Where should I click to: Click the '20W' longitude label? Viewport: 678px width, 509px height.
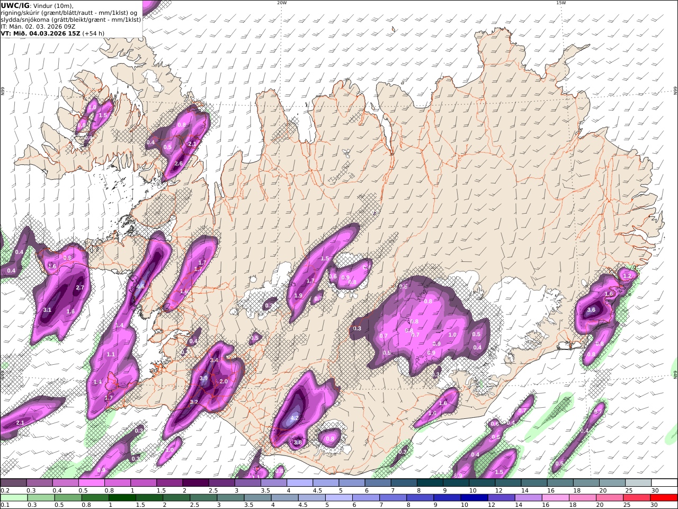pyautogui.click(x=282, y=3)
